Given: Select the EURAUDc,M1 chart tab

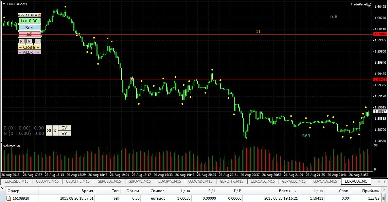Looking at the screenshot, I should pos(356,181).
